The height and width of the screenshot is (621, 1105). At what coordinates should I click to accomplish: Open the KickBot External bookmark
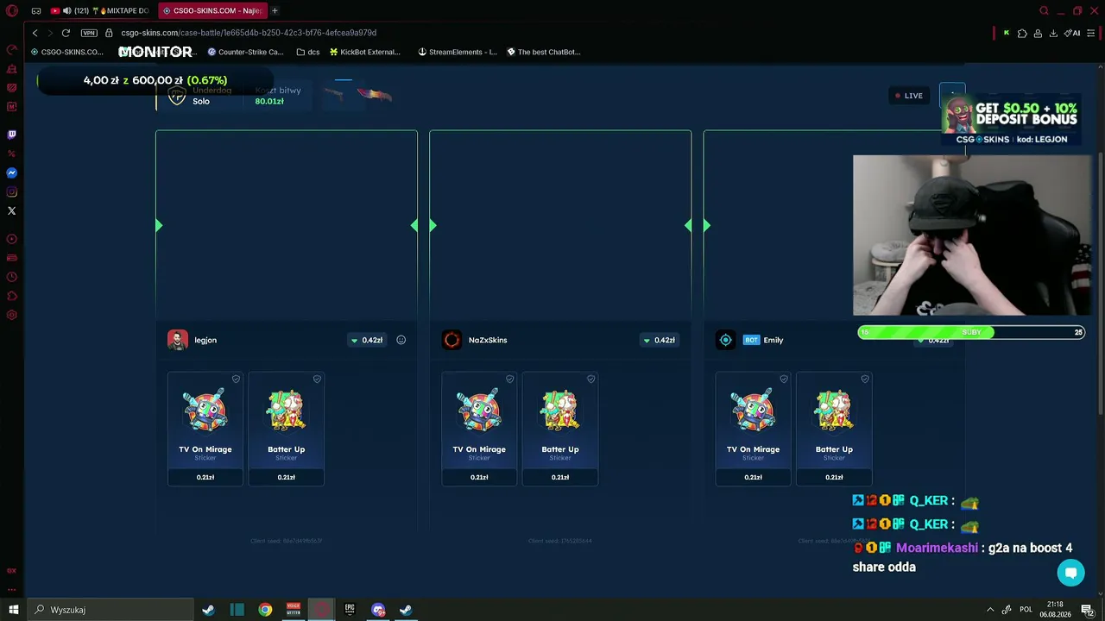(x=365, y=52)
